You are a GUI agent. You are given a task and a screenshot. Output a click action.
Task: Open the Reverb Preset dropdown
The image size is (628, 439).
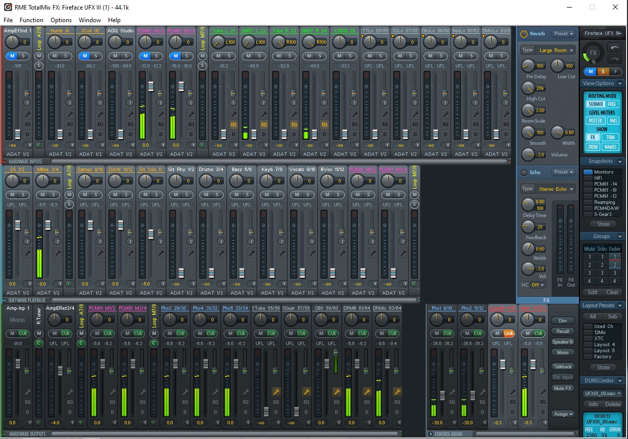tap(563, 34)
